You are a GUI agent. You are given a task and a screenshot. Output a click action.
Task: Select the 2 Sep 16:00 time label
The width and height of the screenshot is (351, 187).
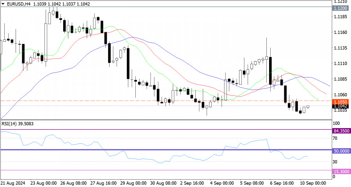(192, 183)
